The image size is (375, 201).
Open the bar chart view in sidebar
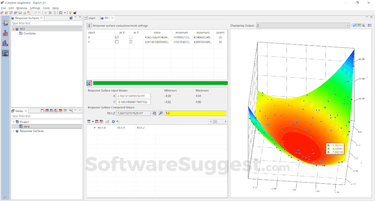(x=5, y=33)
